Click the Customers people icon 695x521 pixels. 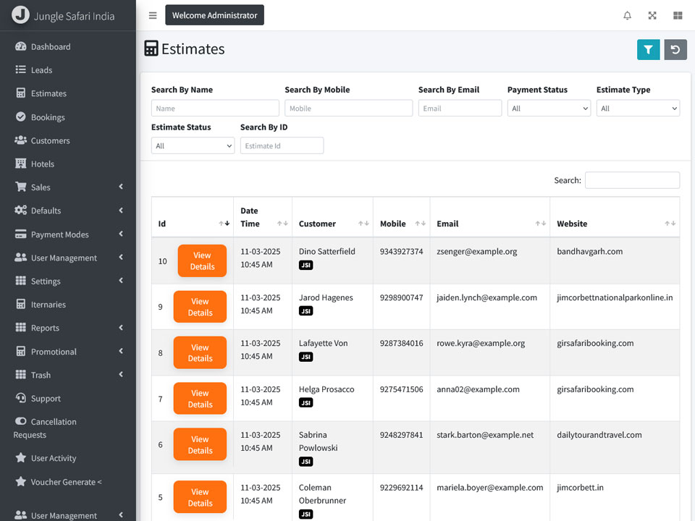(x=21, y=140)
